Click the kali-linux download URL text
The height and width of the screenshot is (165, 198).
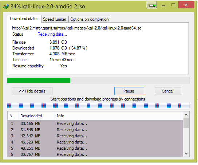(x=77, y=28)
